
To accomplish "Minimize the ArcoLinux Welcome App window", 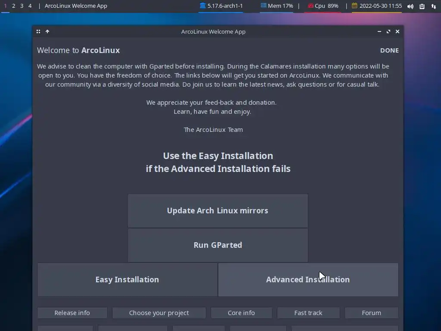I will point(379,31).
